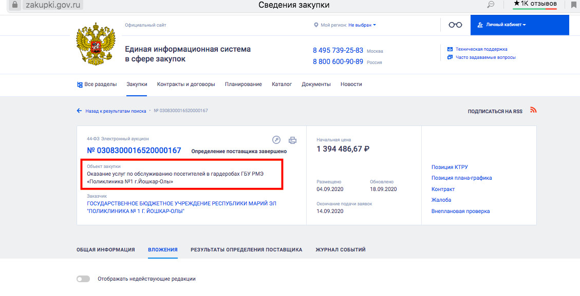Open Контракты и договоры menu item
The height and width of the screenshot is (296, 580).
(185, 84)
